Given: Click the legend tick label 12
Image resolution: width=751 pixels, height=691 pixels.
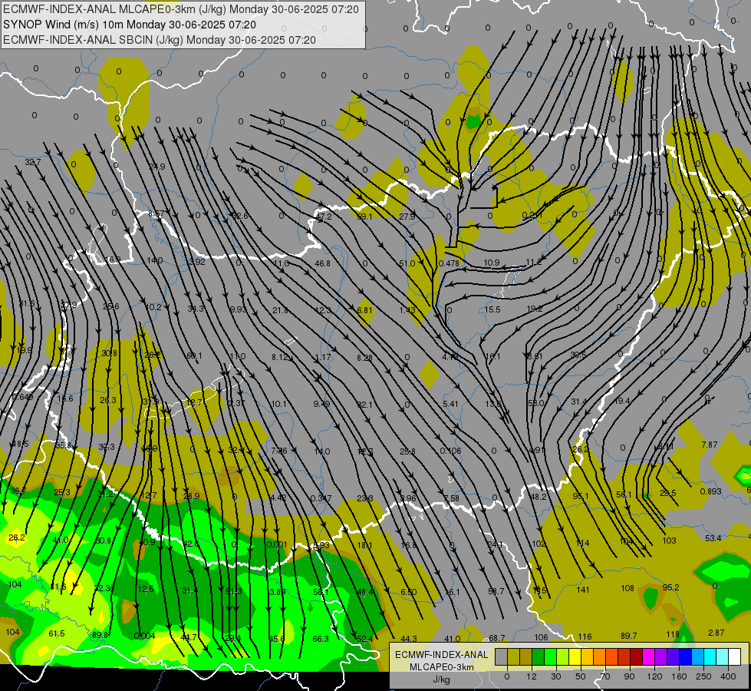Looking at the screenshot, I should coord(532,676).
